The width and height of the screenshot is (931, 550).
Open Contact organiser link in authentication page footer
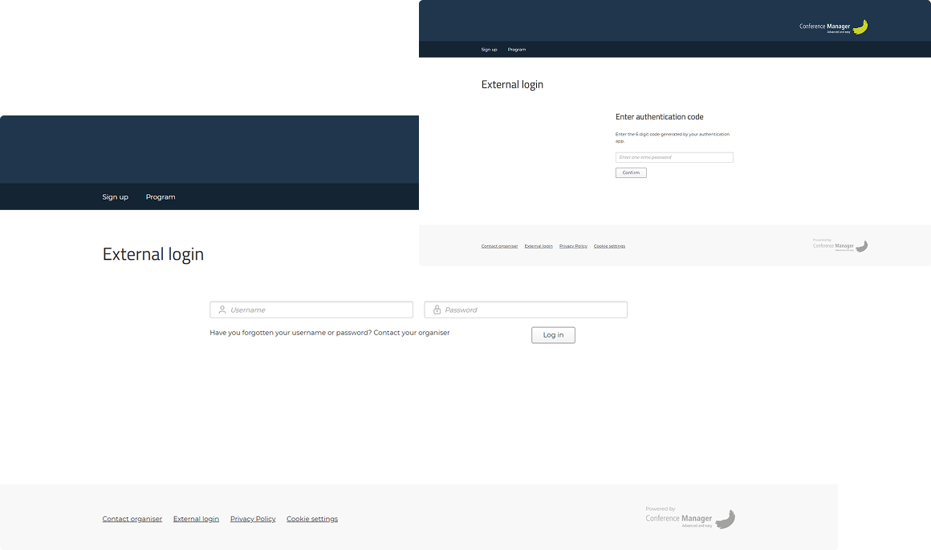(x=499, y=245)
